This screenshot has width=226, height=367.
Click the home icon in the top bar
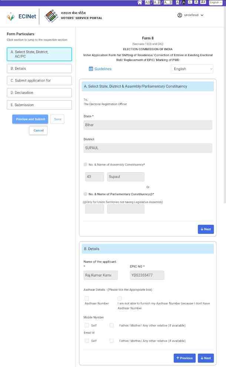(140, 2)
